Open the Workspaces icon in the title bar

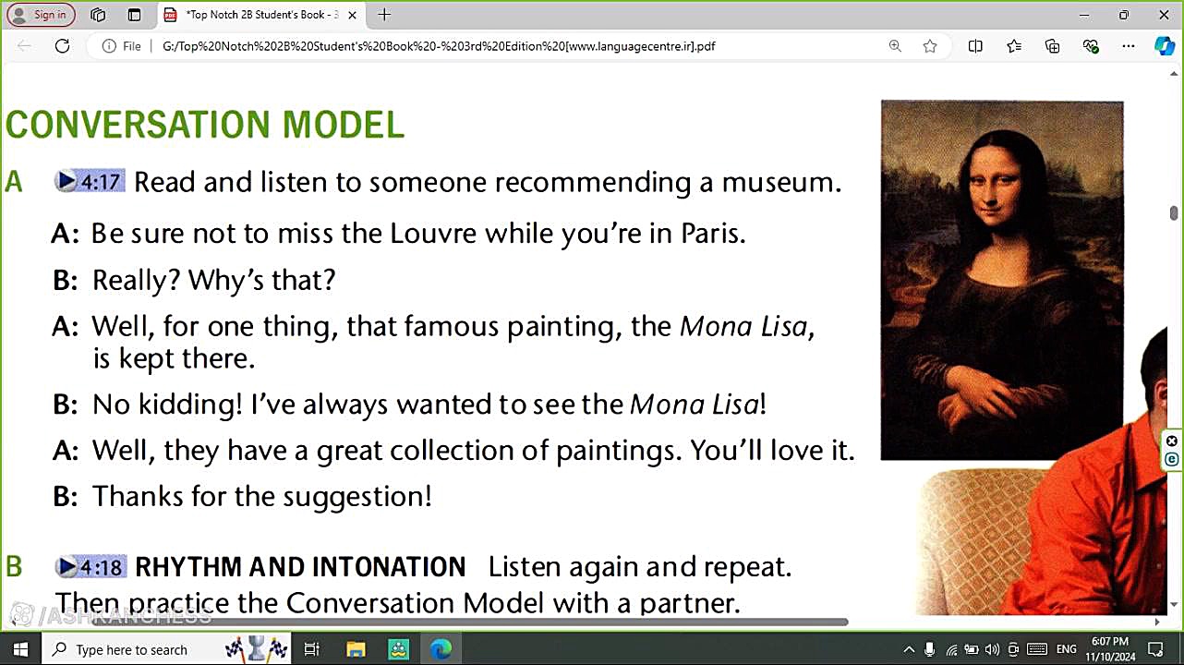click(x=98, y=15)
